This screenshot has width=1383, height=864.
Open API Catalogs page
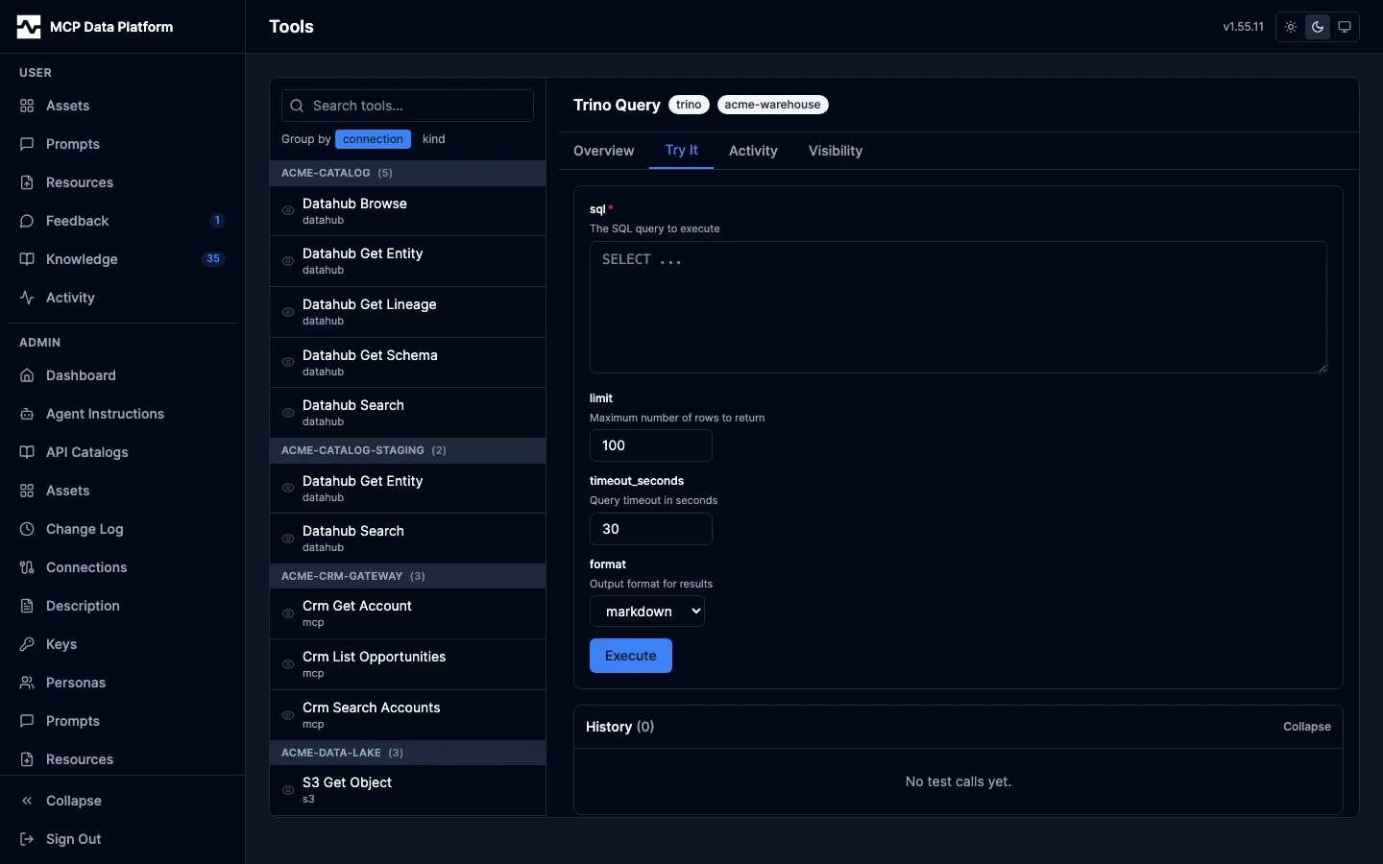click(122, 452)
